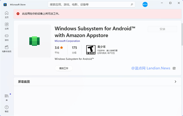Go to Apps section in sidebar
The width and height of the screenshot is (183, 116).
[x=7, y=26]
